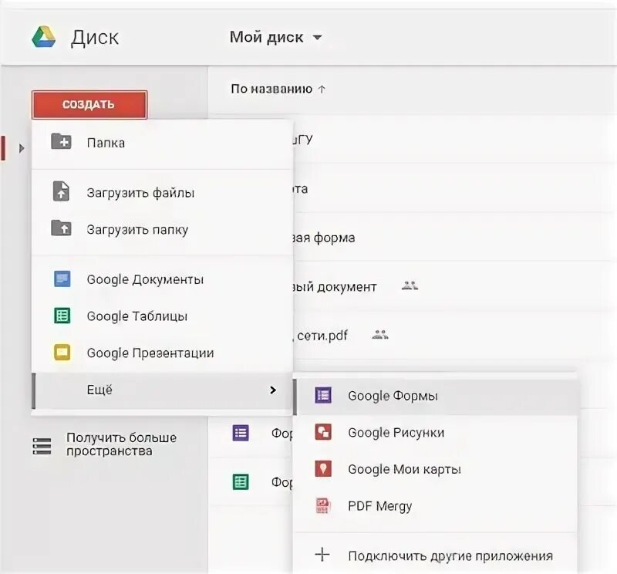This screenshot has height=574, width=617.
Task: Click the PDF Mergy icon
Action: 323,505
